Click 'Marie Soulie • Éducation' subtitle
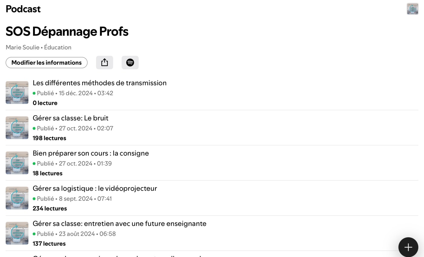Screen dimensions: 424x257 tap(38, 47)
